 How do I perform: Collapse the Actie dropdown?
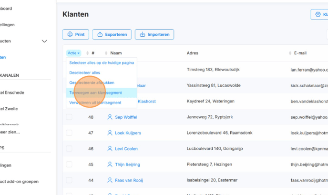73,53
